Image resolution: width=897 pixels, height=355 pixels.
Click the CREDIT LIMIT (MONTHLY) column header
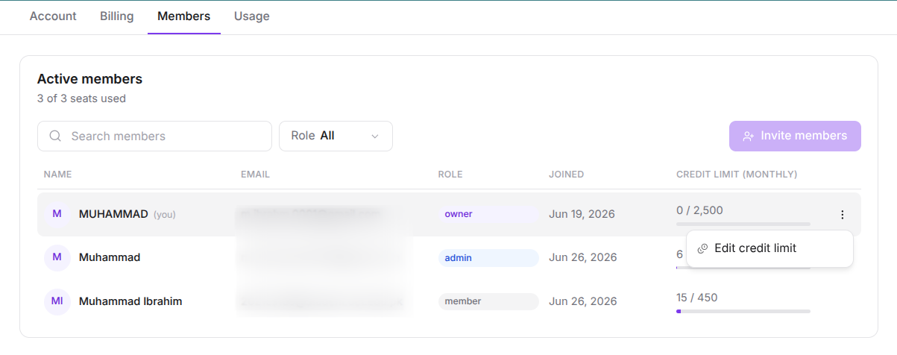click(x=737, y=175)
